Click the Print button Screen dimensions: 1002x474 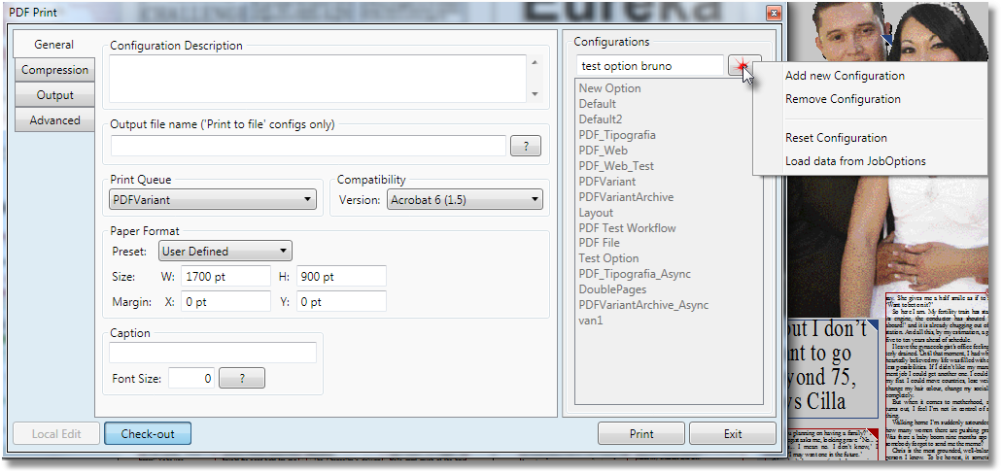tap(640, 434)
